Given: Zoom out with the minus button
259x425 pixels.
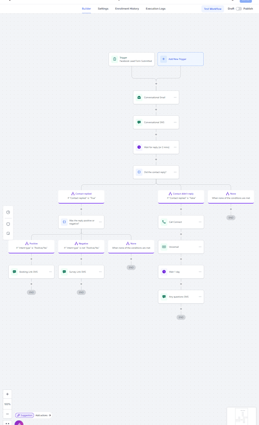Looking at the screenshot, I should [x=7, y=414].
